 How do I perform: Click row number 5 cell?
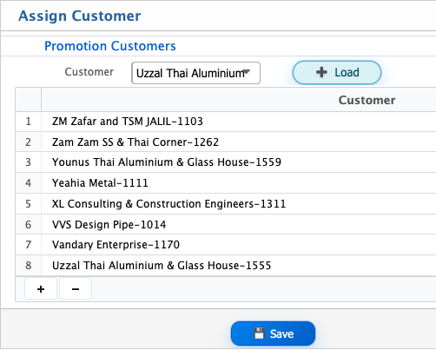pyautogui.click(x=28, y=204)
